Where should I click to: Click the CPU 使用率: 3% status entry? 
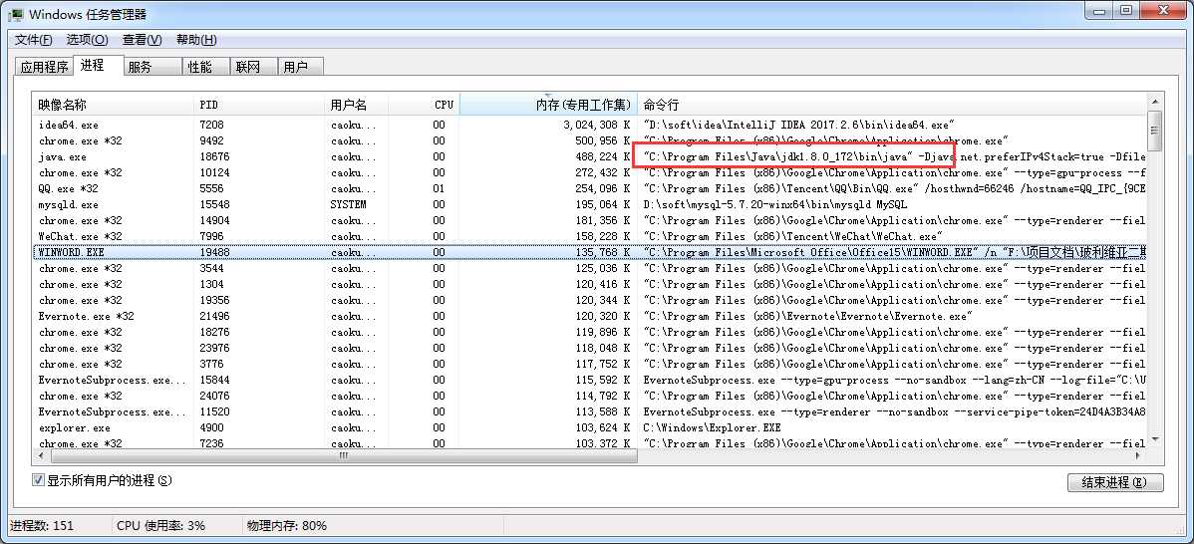click(x=160, y=526)
